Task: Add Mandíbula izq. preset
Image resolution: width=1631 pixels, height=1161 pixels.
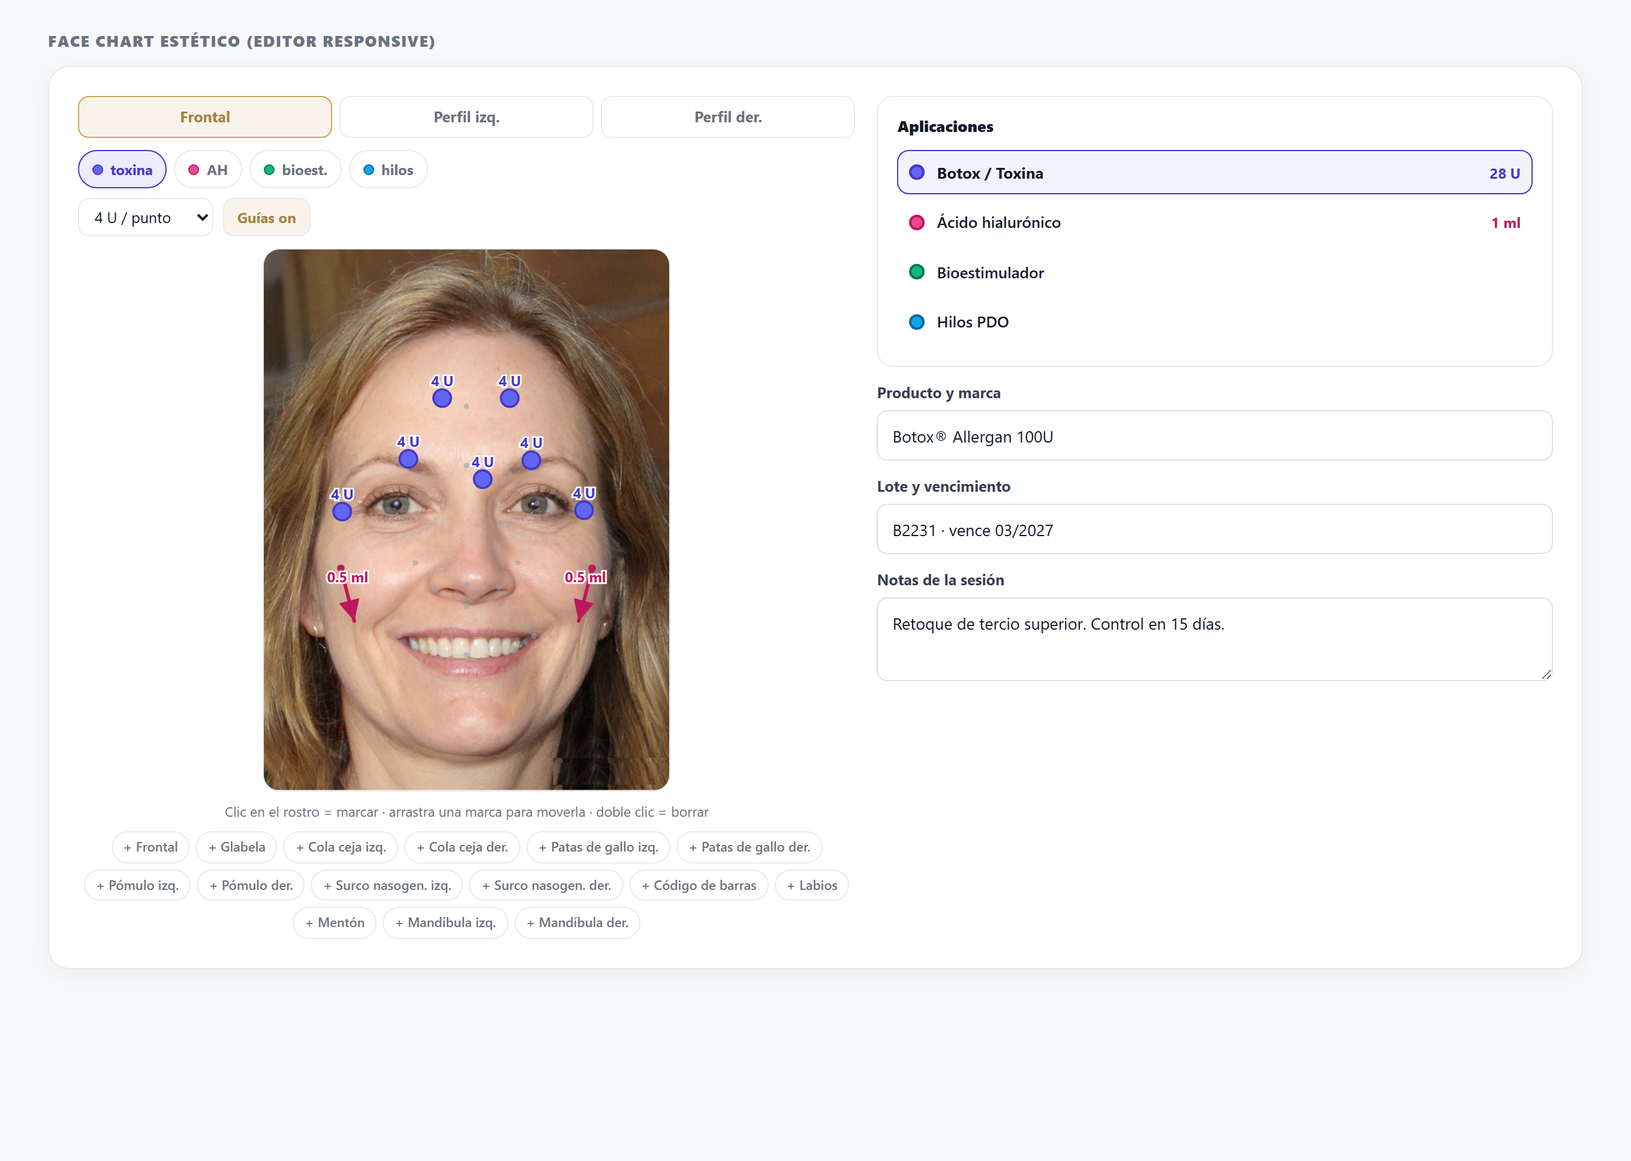Action: pyautogui.click(x=446, y=923)
